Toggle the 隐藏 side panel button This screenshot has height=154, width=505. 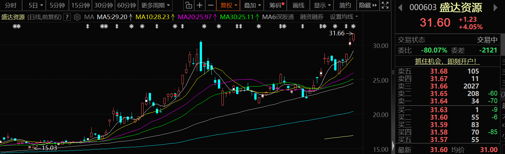(x=368, y=5)
